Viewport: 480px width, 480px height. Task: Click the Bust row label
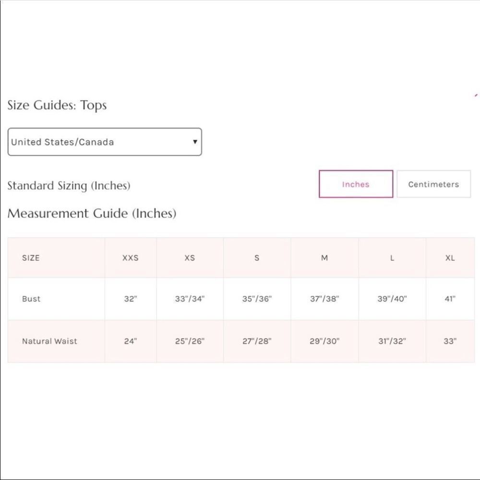(31, 299)
